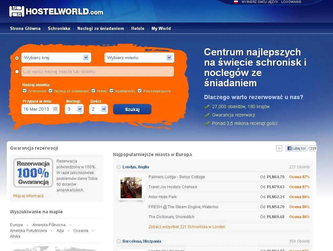Click Ocena 87% for Palmers Lodge
This screenshot has height=251, width=333.
pyautogui.click(x=299, y=177)
